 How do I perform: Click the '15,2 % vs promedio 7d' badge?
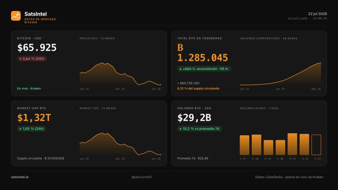point(200,128)
